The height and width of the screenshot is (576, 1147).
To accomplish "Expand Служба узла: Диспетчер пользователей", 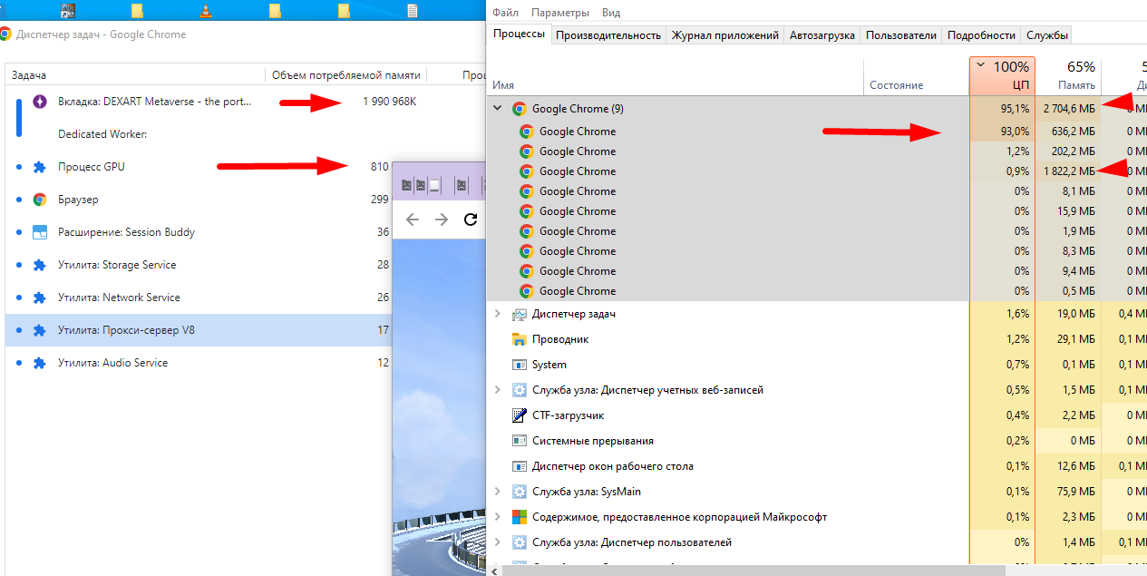I will [497, 542].
